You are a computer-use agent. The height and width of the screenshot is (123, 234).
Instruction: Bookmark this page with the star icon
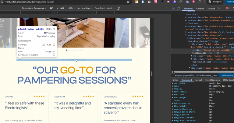point(128,2)
